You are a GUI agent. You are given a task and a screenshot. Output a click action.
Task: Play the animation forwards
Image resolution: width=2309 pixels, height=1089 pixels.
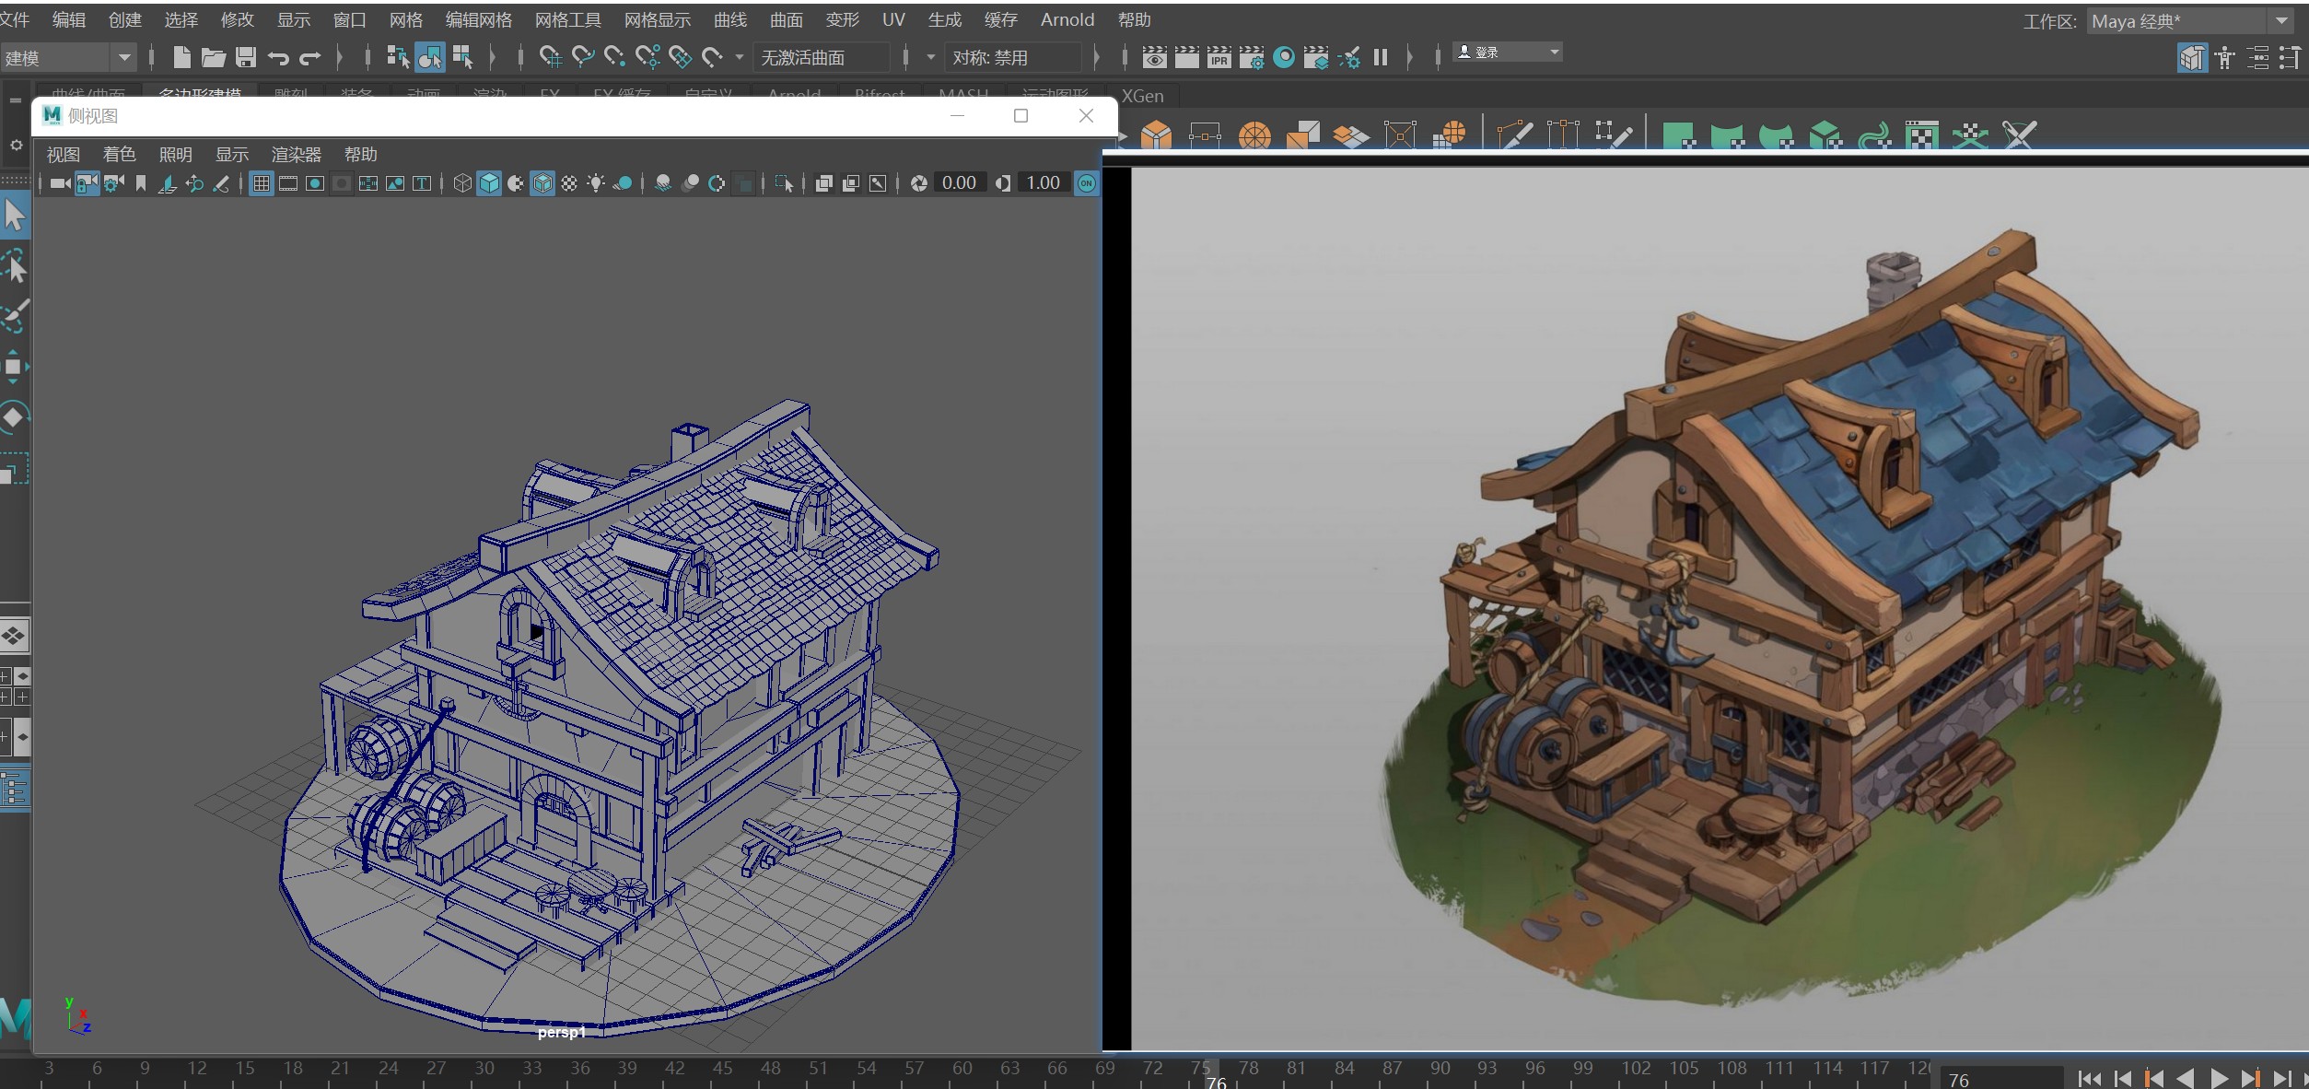[2220, 1078]
